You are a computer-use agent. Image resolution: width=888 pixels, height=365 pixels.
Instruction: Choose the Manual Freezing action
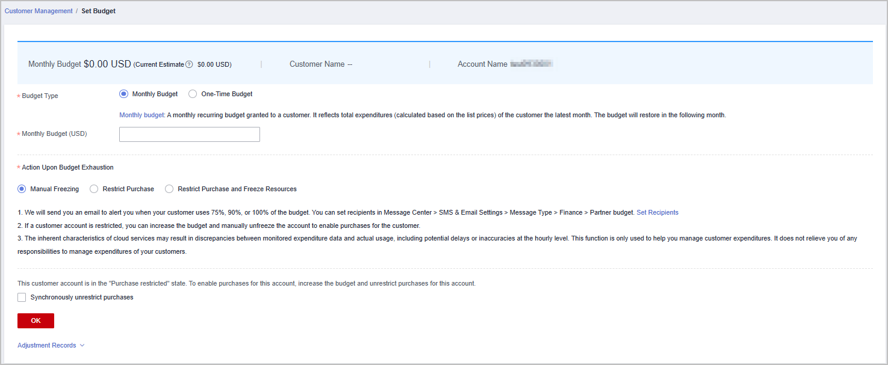click(22, 189)
